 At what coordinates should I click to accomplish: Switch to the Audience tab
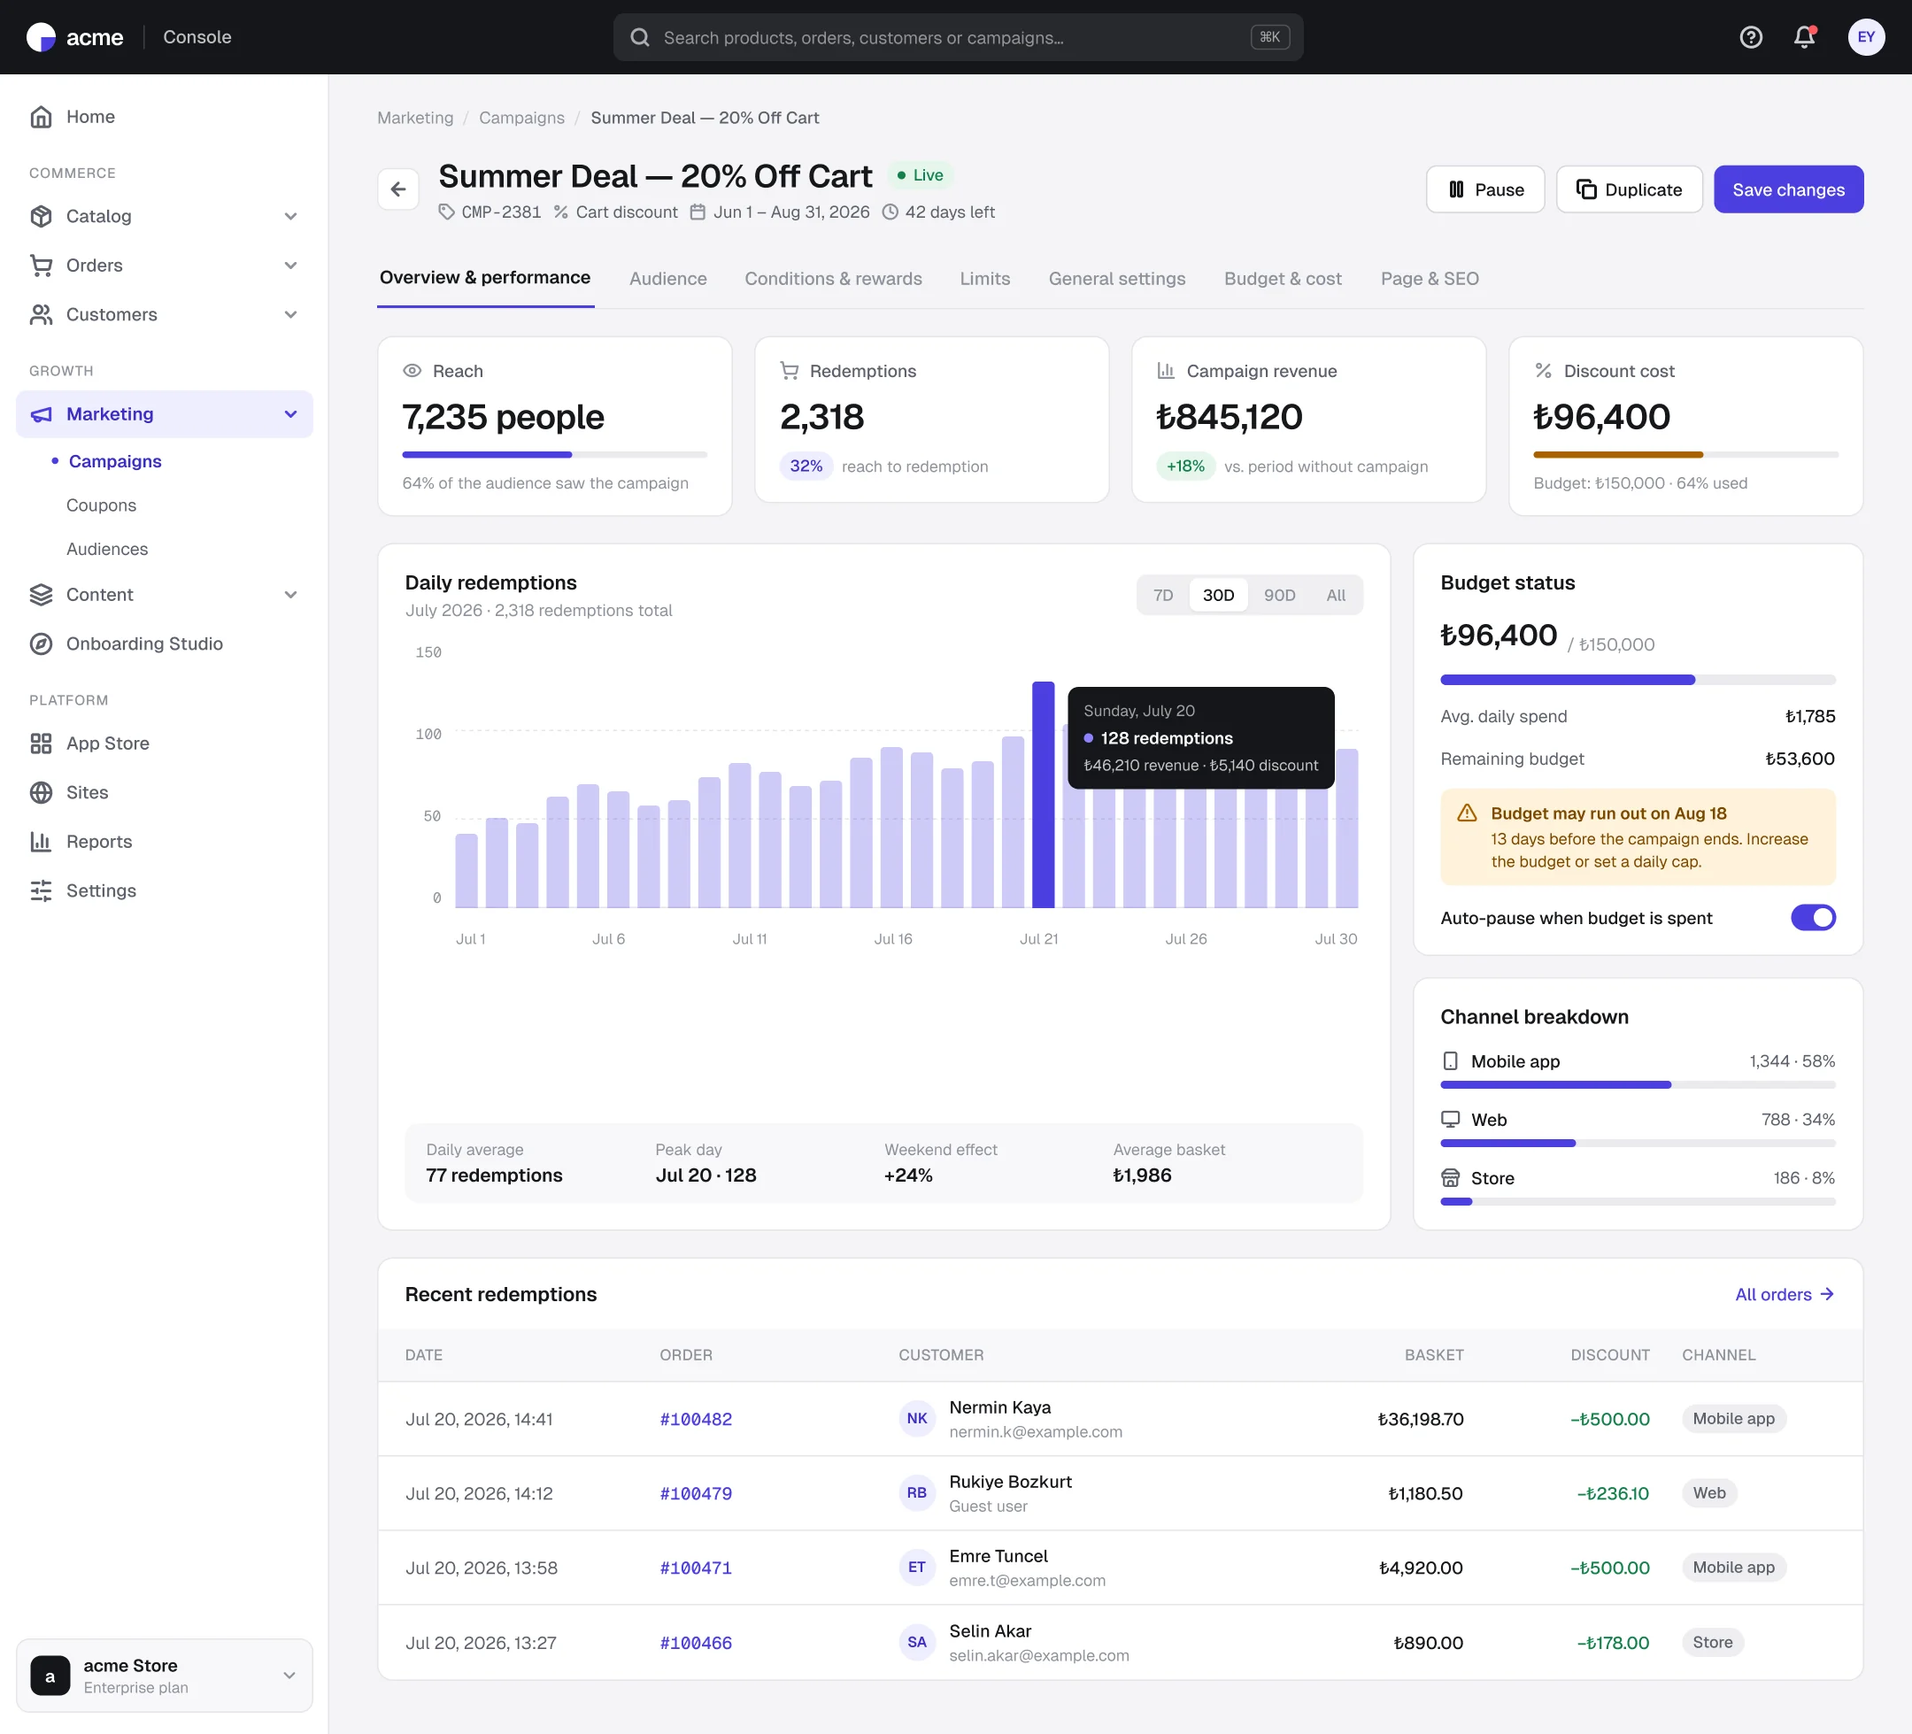(667, 279)
